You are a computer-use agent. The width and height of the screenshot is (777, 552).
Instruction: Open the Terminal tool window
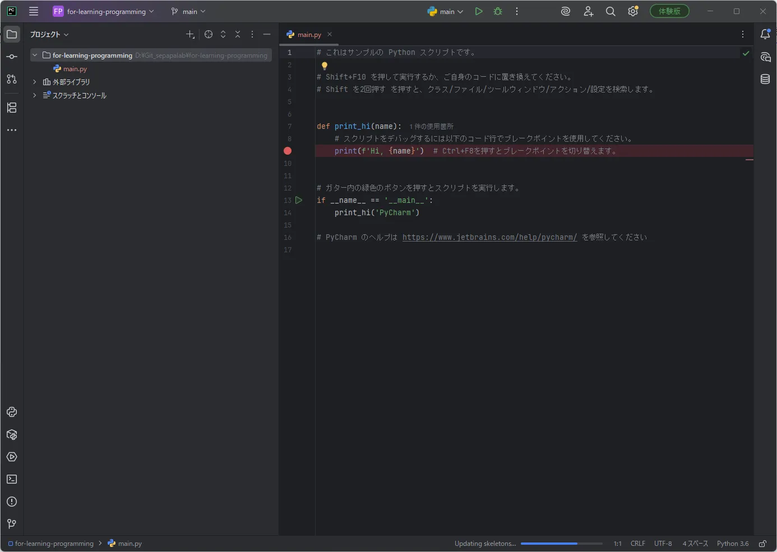point(12,479)
